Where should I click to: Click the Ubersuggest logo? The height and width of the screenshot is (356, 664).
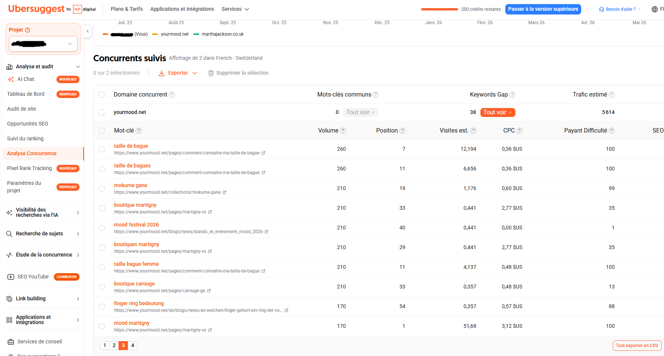point(36,9)
